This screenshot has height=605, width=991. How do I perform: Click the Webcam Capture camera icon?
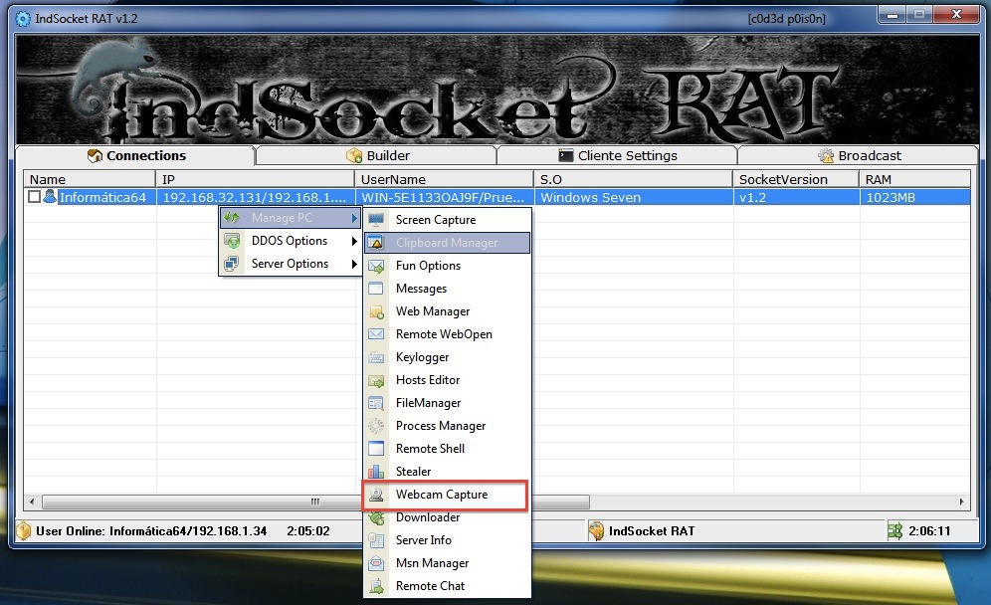(x=376, y=495)
